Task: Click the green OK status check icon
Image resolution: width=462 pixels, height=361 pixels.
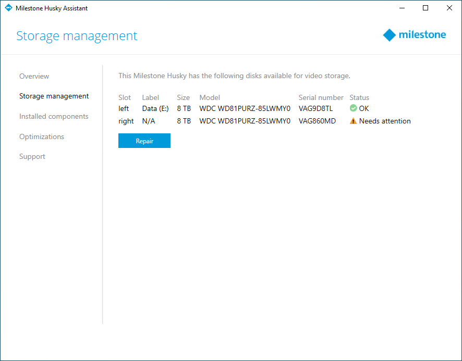Action: tap(353, 108)
